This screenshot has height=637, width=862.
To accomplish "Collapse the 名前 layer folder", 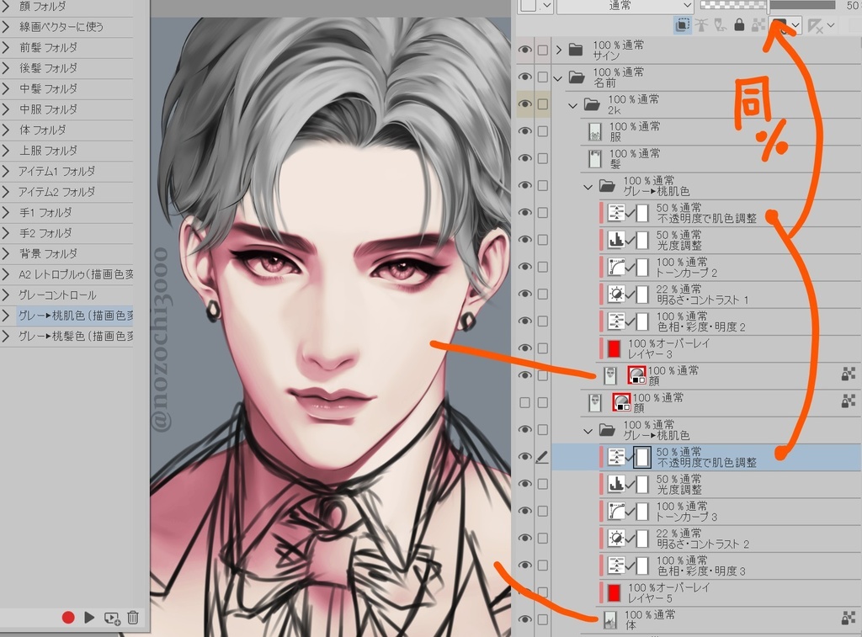I will [558, 78].
